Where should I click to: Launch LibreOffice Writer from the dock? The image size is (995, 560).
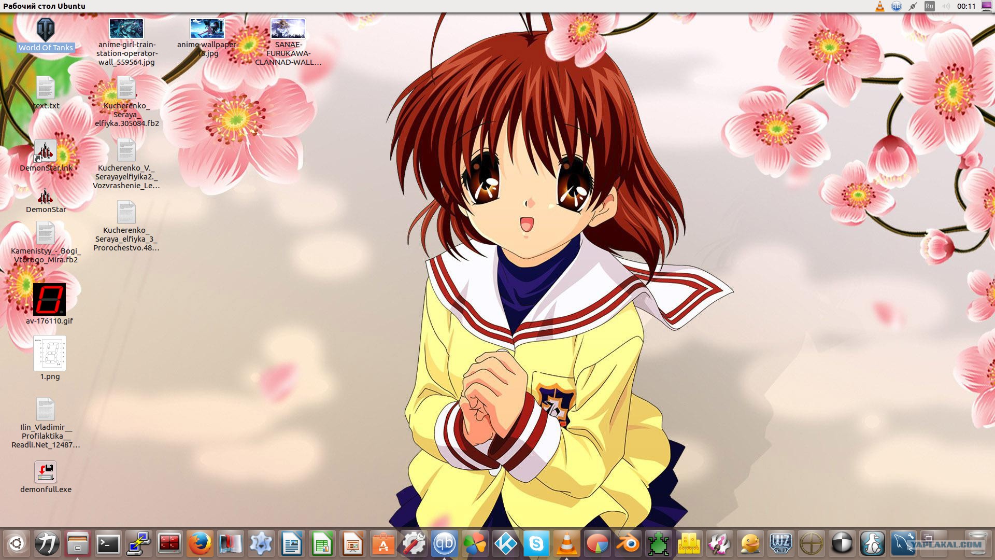coord(292,544)
